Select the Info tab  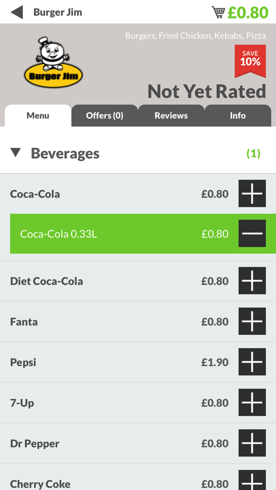[237, 115]
